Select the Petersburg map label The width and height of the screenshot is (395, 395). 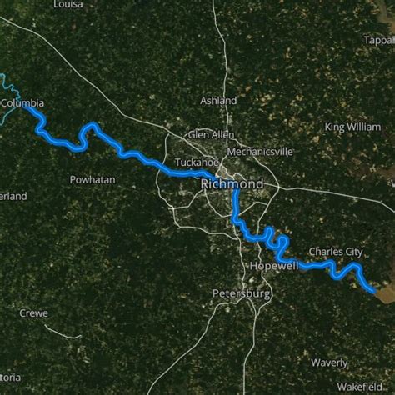242,293
